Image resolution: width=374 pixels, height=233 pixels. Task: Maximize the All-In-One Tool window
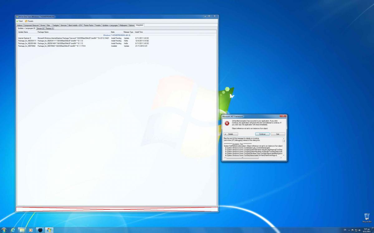(x=209, y=16)
